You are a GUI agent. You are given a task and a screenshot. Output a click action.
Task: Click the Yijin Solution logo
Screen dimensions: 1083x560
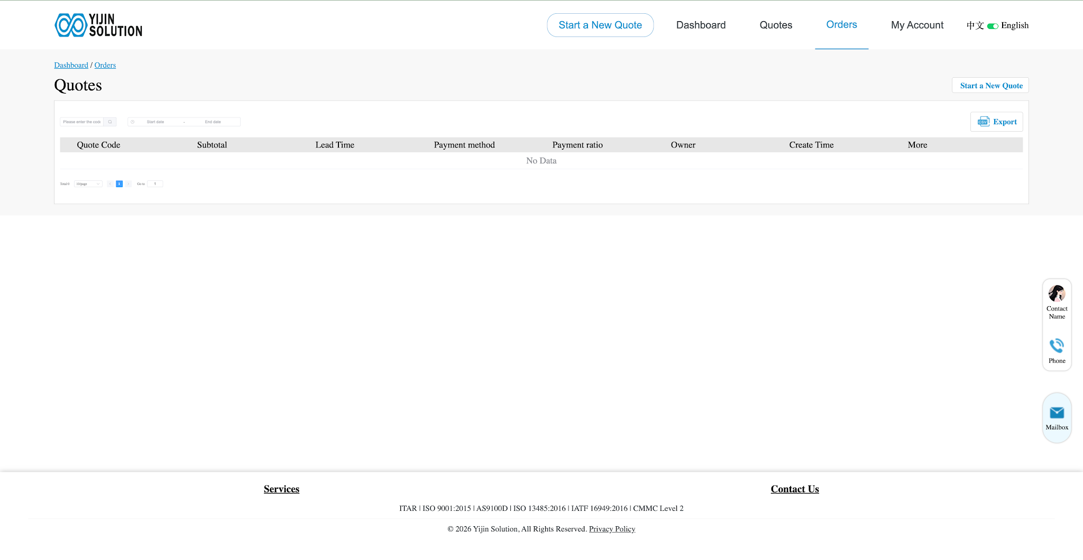pos(98,25)
